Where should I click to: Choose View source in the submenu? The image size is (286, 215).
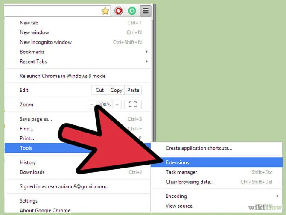point(216,206)
